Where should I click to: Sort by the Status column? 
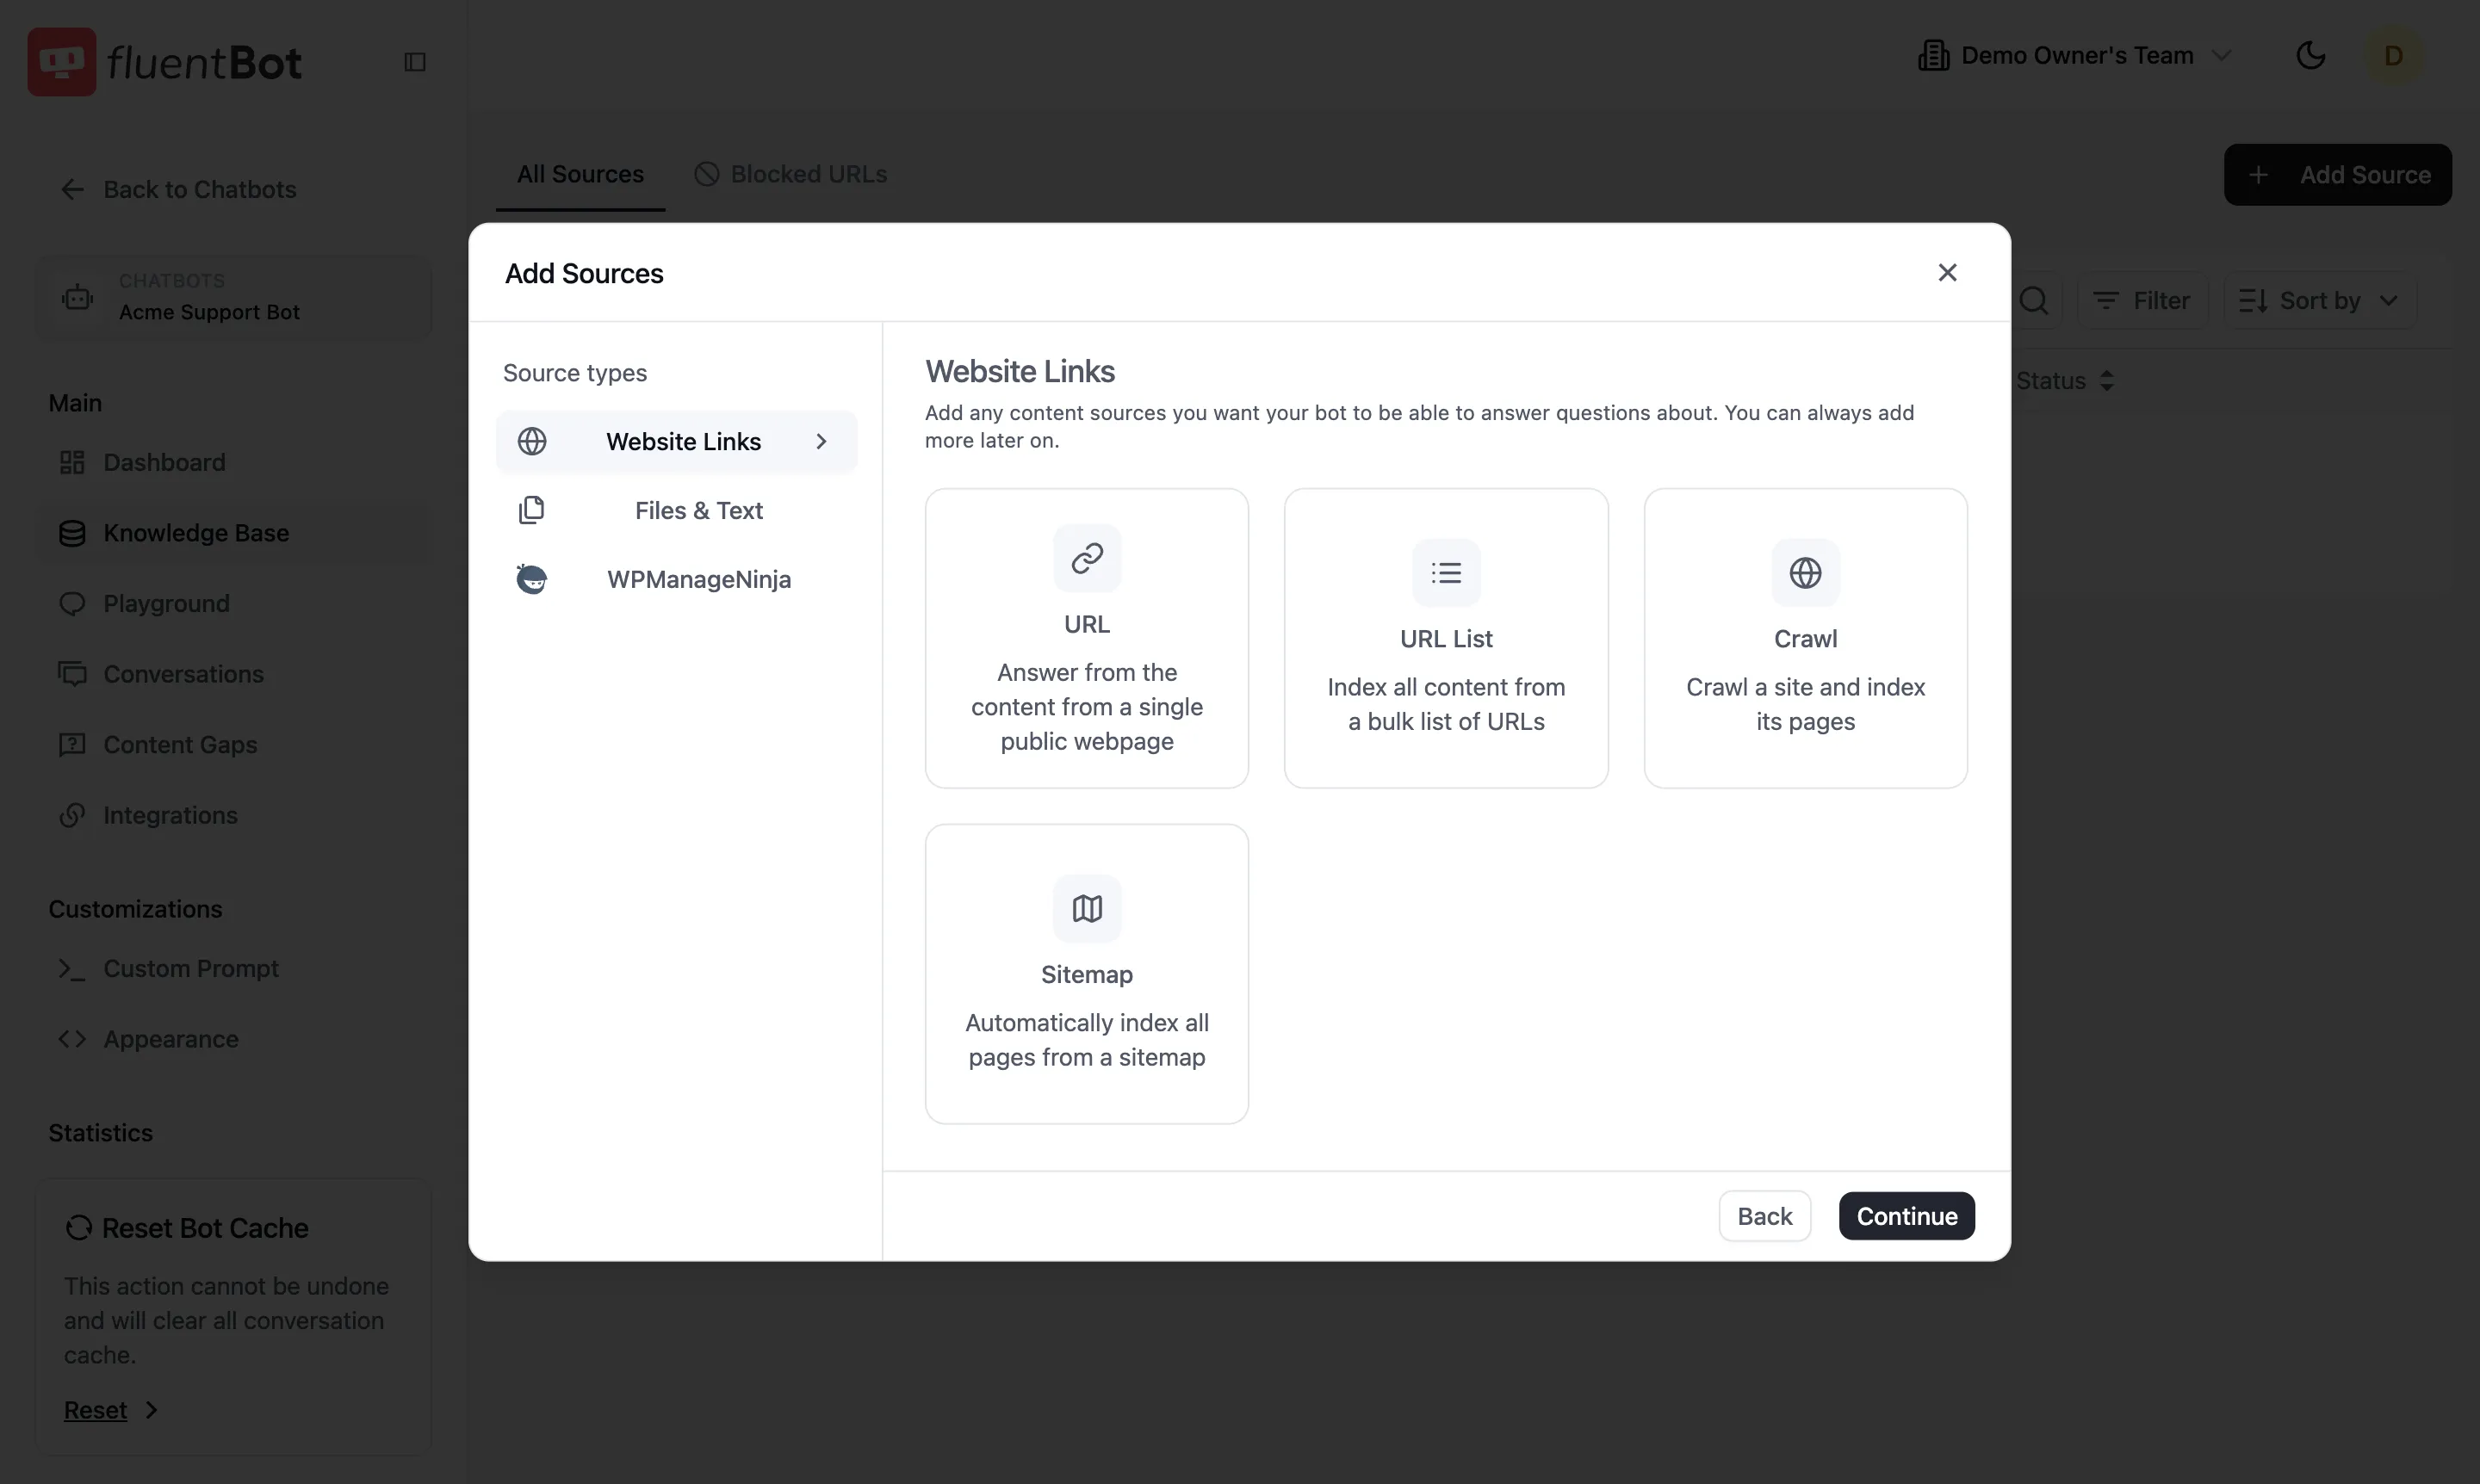[2065, 381]
